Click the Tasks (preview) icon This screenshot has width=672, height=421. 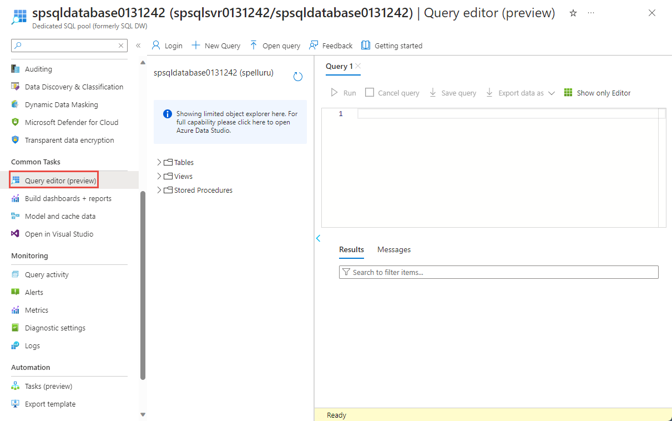pyautogui.click(x=16, y=387)
